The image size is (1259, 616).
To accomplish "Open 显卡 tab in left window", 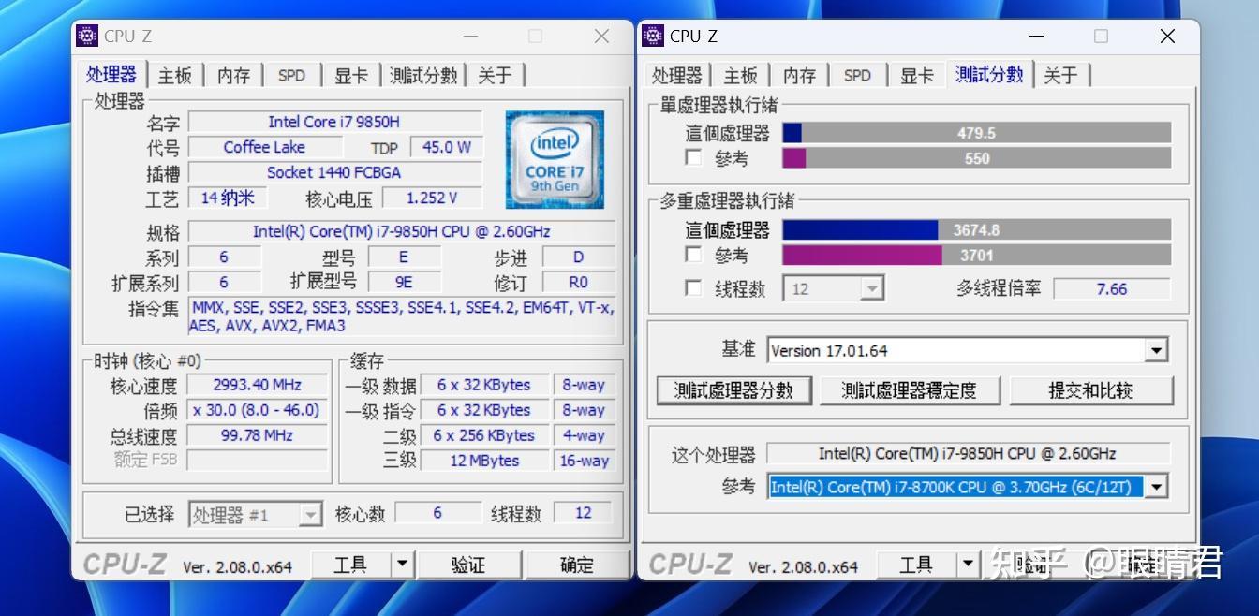I will point(351,76).
